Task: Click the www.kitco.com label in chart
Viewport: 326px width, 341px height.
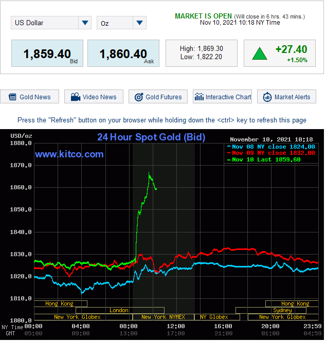Action: point(69,154)
